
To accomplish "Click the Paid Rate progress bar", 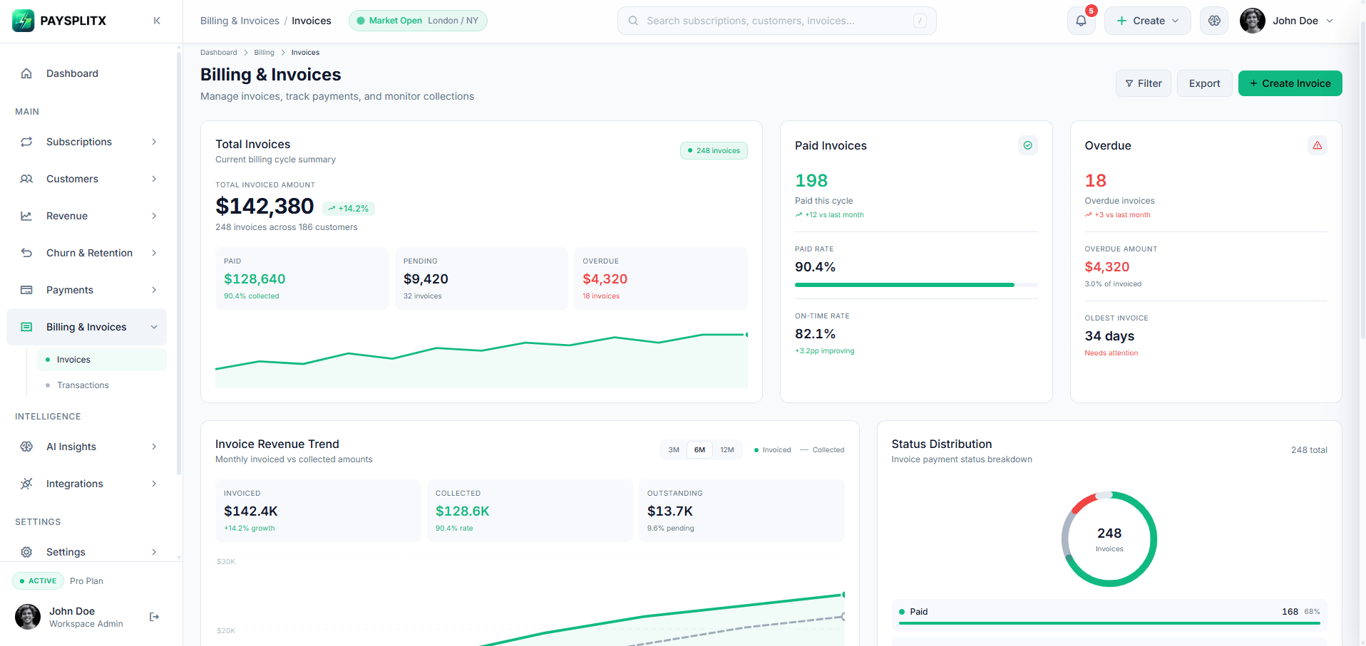I will 916,285.
